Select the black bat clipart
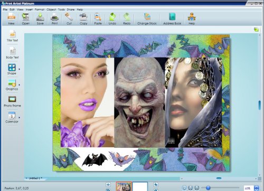The width and height of the screenshot is (264, 191). 95,160
